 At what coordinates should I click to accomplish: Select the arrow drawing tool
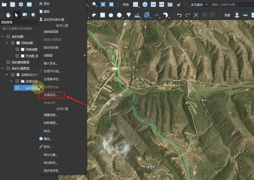(156, 15)
